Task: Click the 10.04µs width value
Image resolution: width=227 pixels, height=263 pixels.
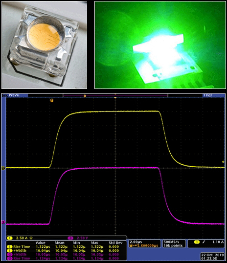Action: 43,251
